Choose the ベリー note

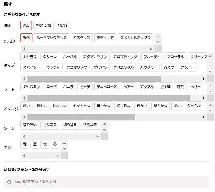[x=195, y=87]
